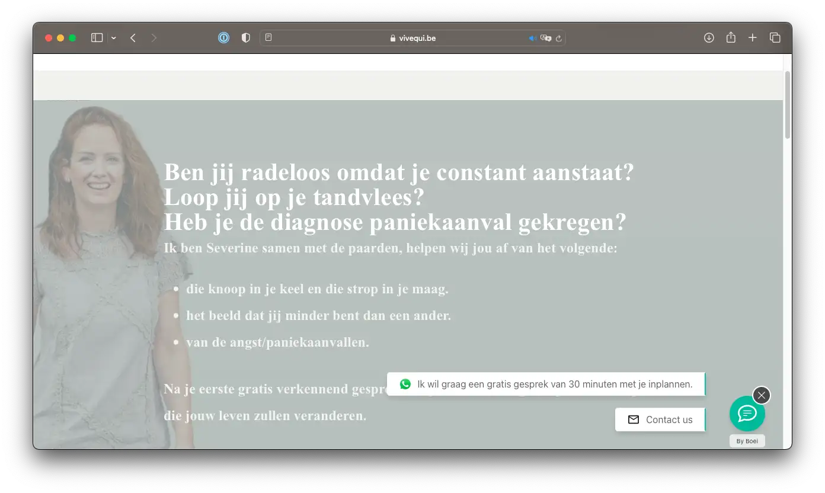The image size is (825, 493).
Task: Toggle the Safari sidebar
Action: coord(97,38)
